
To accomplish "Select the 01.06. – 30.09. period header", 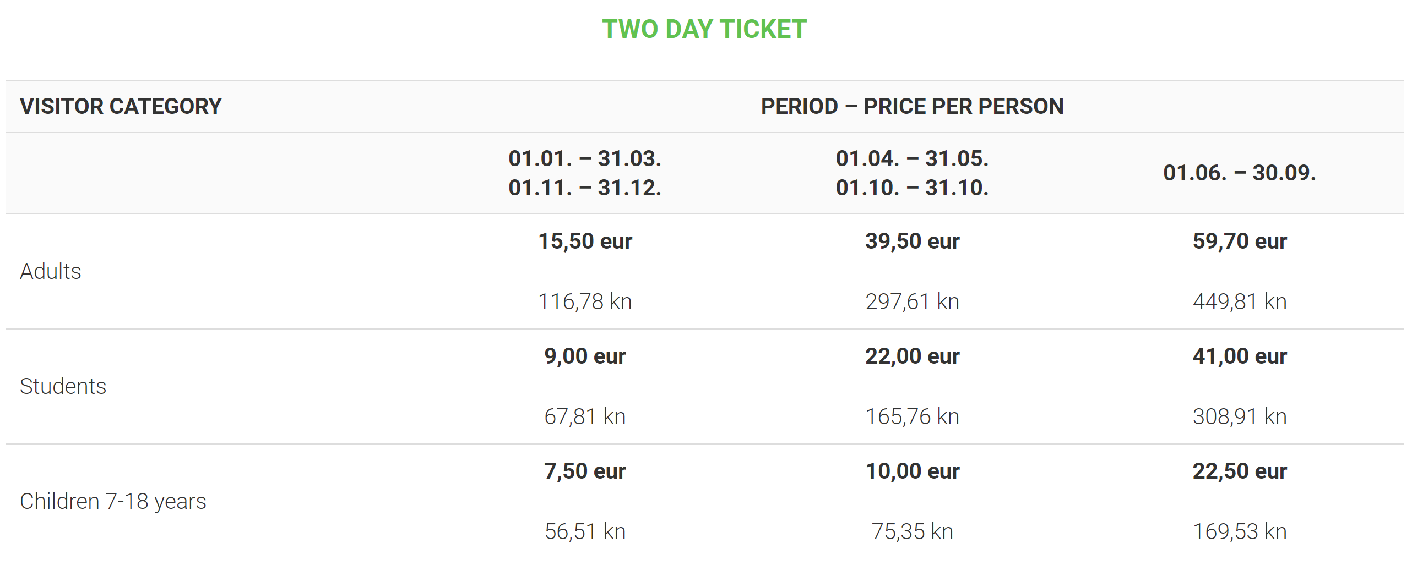I will tap(1239, 173).
